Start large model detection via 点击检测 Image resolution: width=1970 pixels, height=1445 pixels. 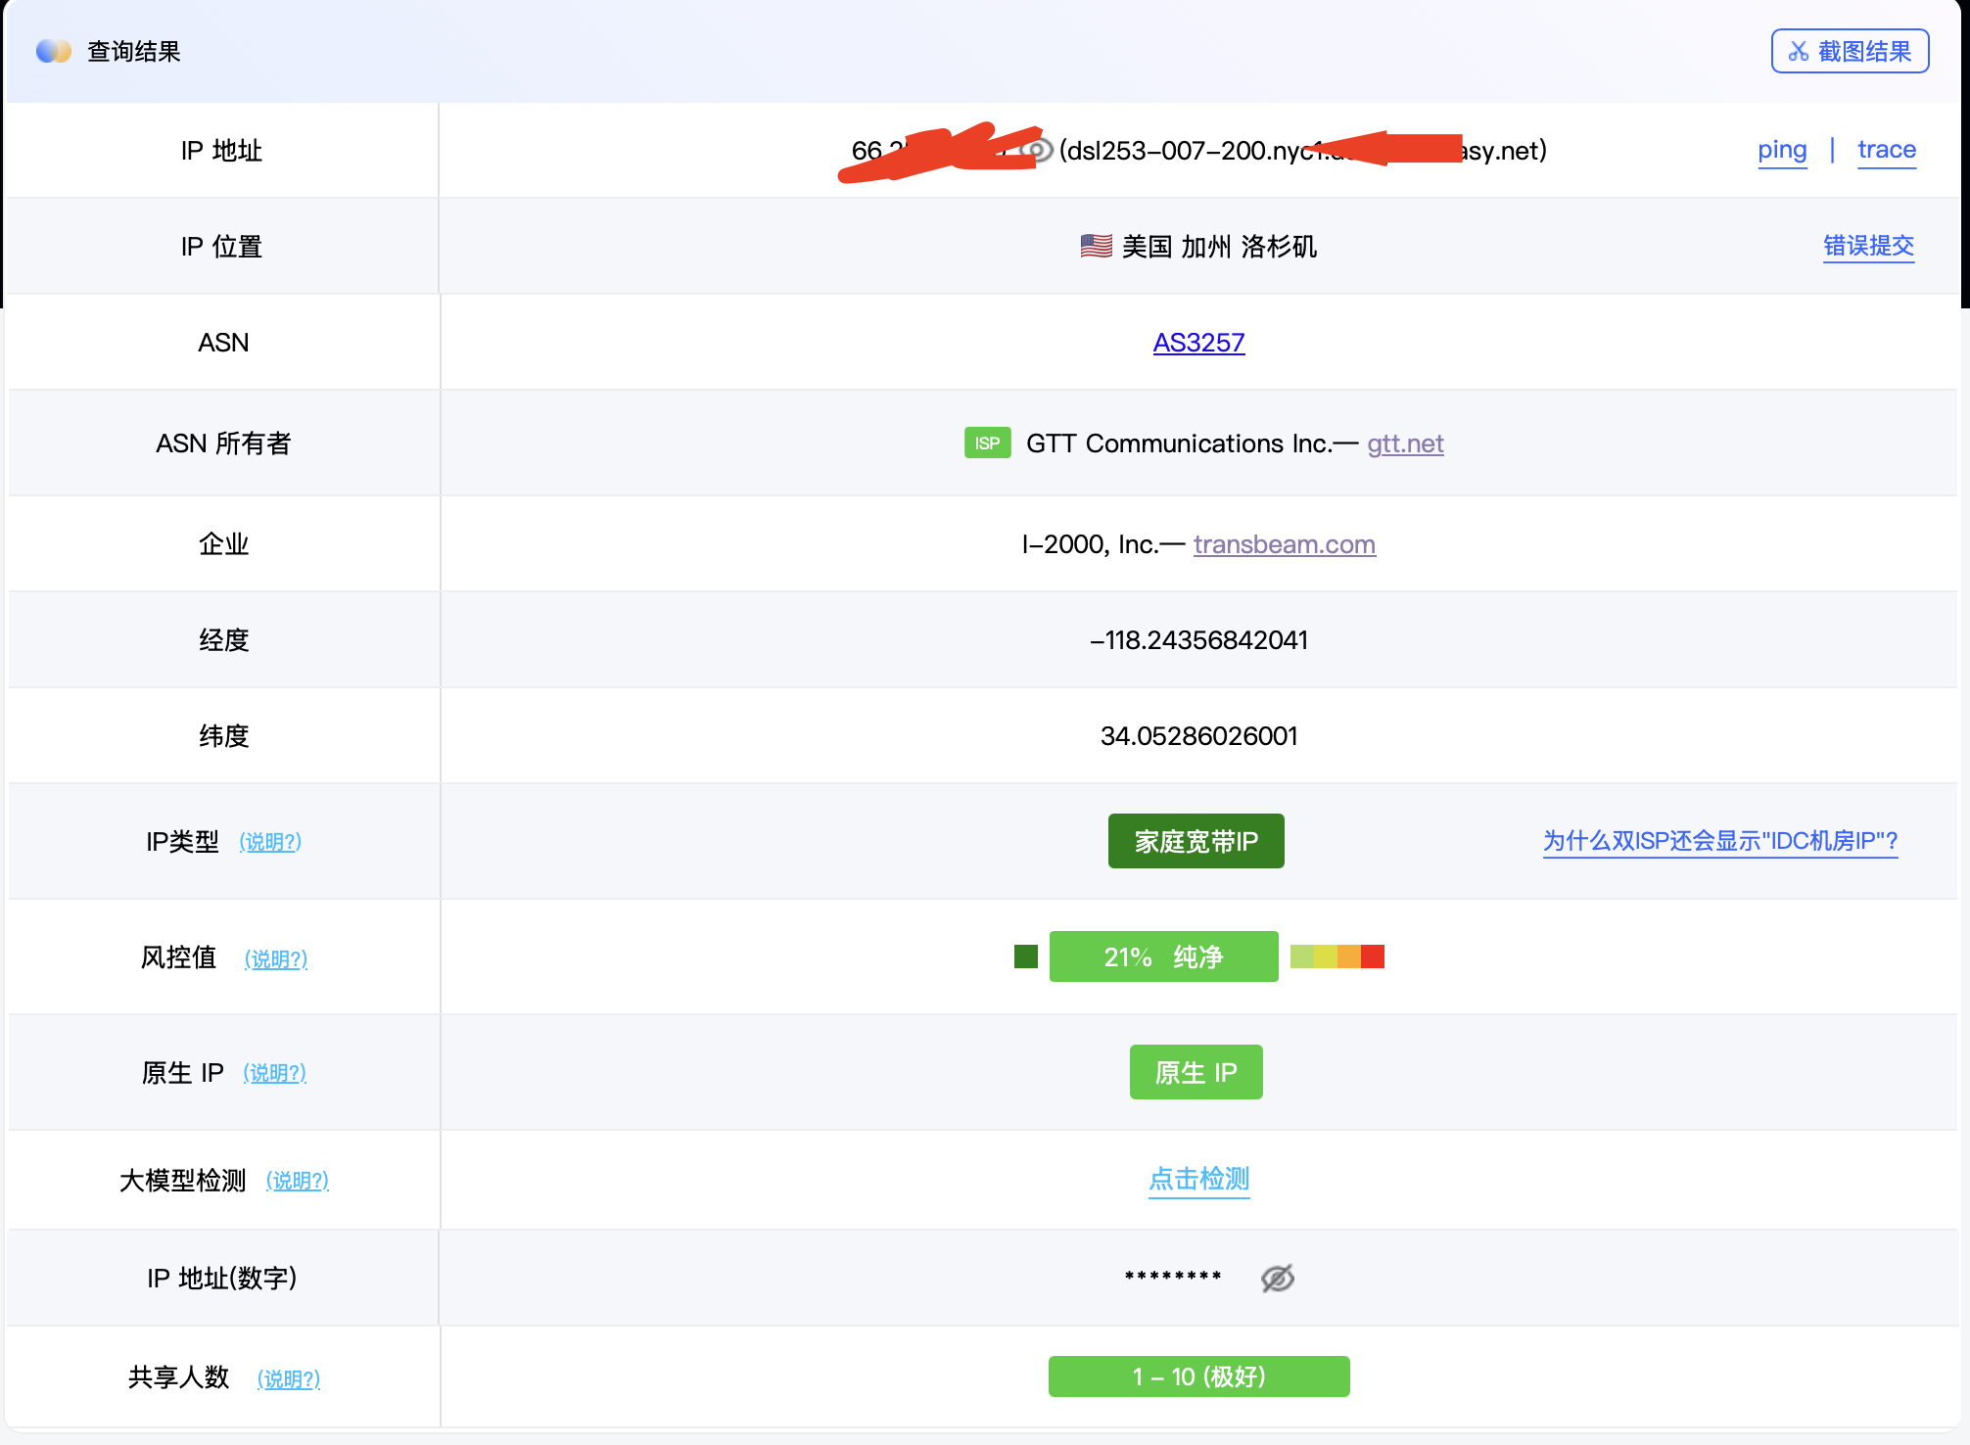[1198, 1179]
